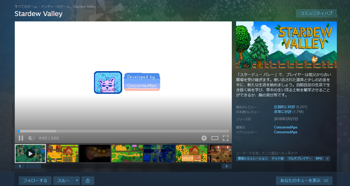This screenshot has width=350, height=186.
Task: Open インディーのゲーム breadcrumb link
Action: 55,6
